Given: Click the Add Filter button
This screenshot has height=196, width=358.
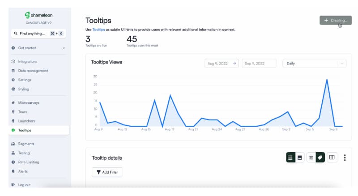Looking at the screenshot, I should [x=107, y=172].
